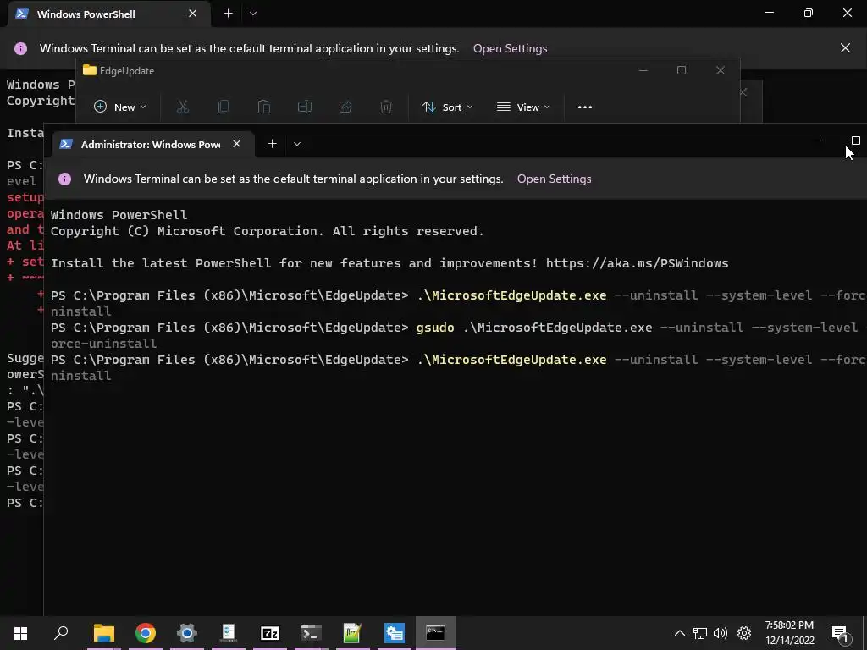Click the network icon in system tray
This screenshot has height=650, width=867.
tap(700, 633)
